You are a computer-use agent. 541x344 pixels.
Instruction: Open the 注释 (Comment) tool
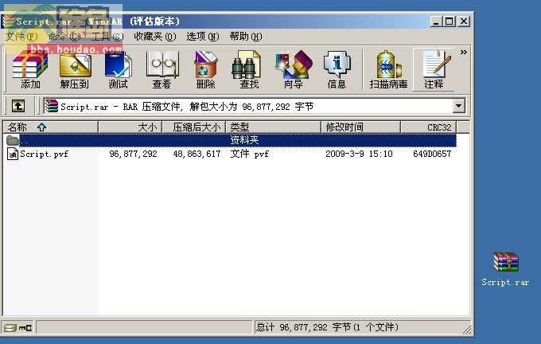coord(434,69)
